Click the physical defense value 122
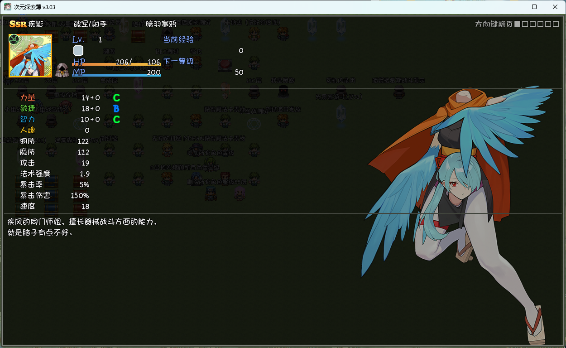Viewport: 566px width, 348px height. [83, 141]
